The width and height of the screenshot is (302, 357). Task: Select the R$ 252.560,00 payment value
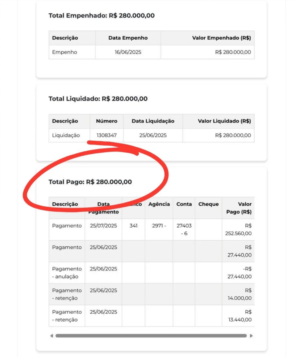[x=239, y=230]
